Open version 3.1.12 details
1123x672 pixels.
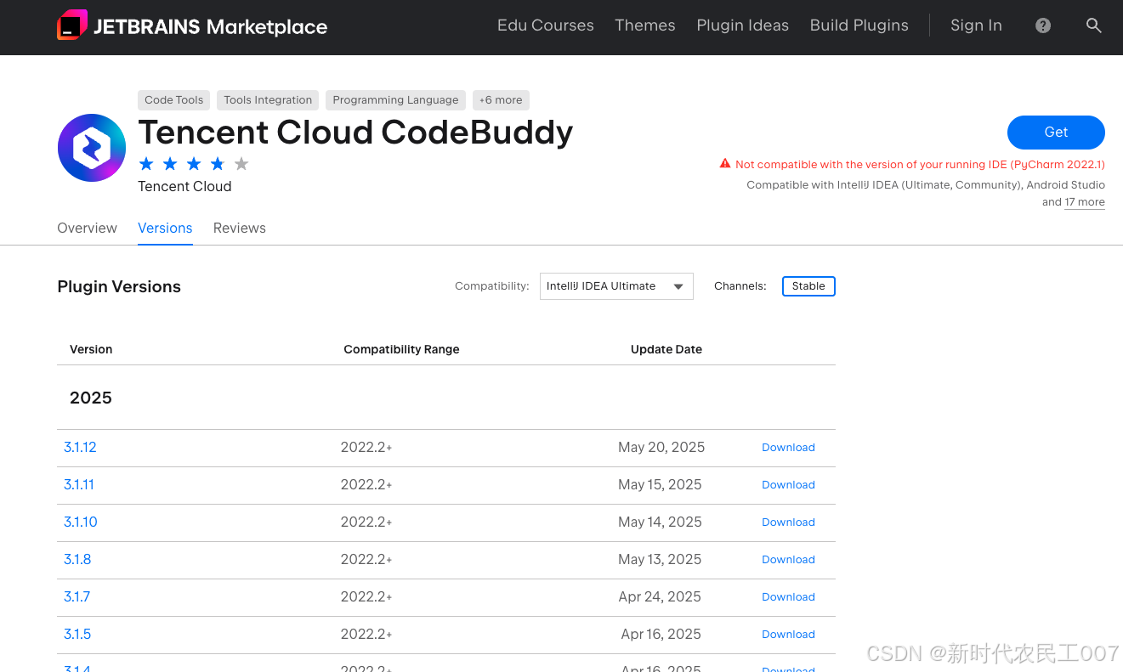(x=80, y=447)
